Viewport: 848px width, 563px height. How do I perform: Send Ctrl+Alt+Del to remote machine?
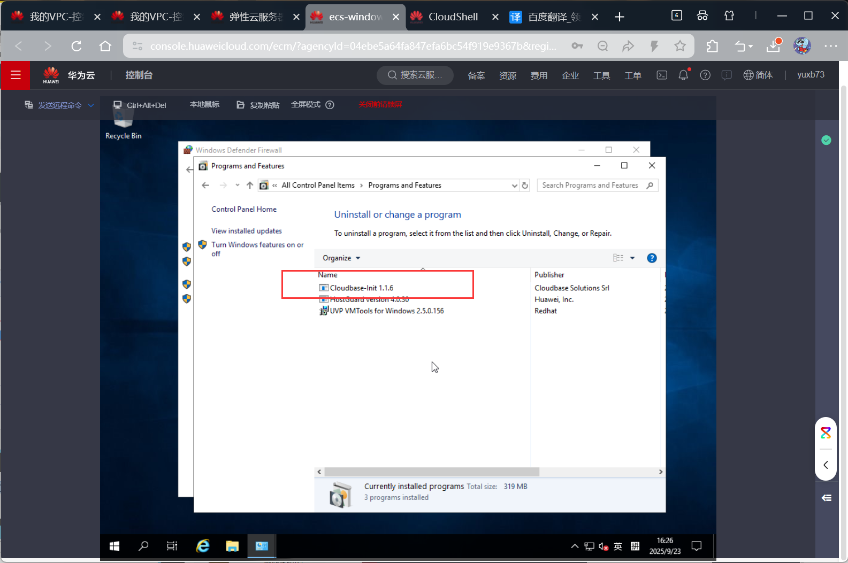coord(140,105)
